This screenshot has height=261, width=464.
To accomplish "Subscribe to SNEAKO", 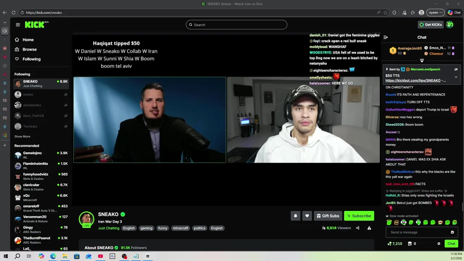I will tap(359, 216).
